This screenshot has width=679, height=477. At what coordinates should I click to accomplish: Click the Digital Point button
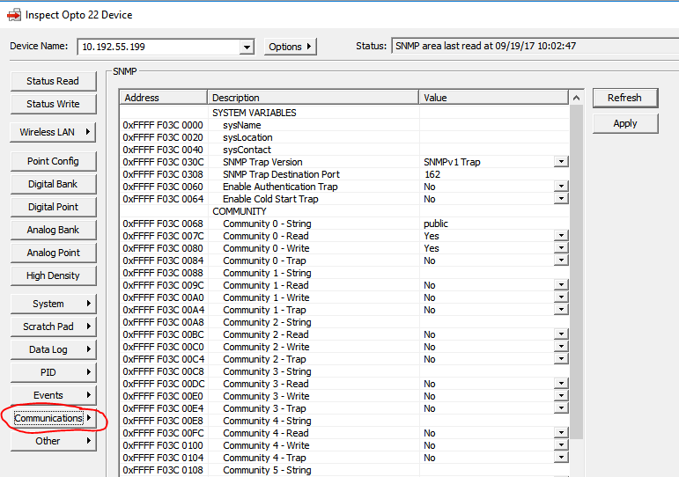click(x=53, y=207)
